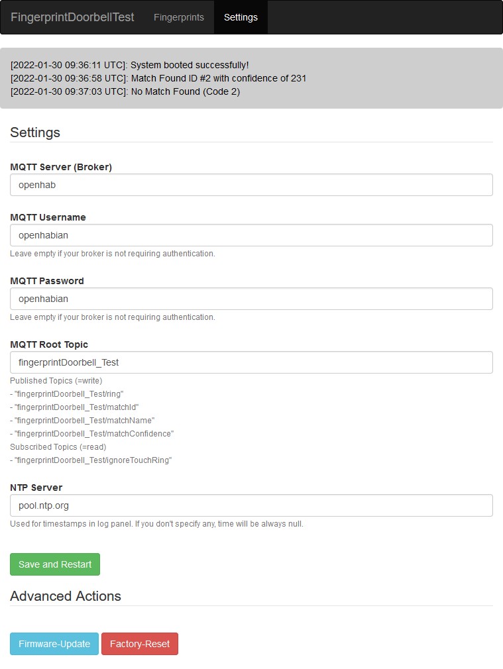Click the FingerprintDoorbellTest brand link
The width and height of the screenshot is (503, 669).
(72, 17)
